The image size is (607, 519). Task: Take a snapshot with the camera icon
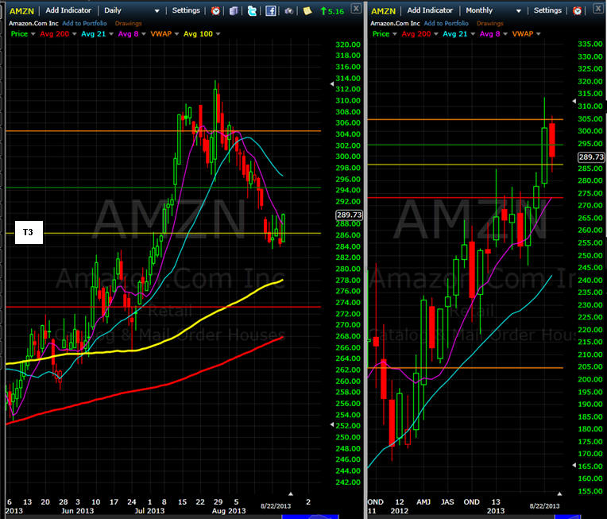coord(288,11)
